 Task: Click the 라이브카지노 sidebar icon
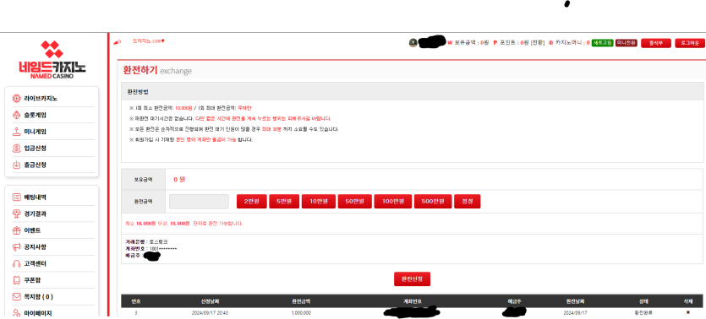click(x=16, y=99)
